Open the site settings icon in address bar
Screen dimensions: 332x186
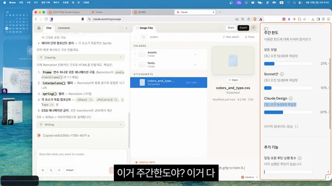(89, 19)
